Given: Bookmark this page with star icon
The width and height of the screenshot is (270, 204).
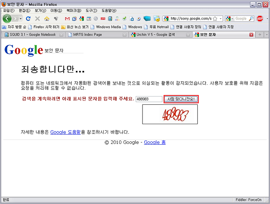Looking at the screenshot, I should pyautogui.click(x=215, y=19).
